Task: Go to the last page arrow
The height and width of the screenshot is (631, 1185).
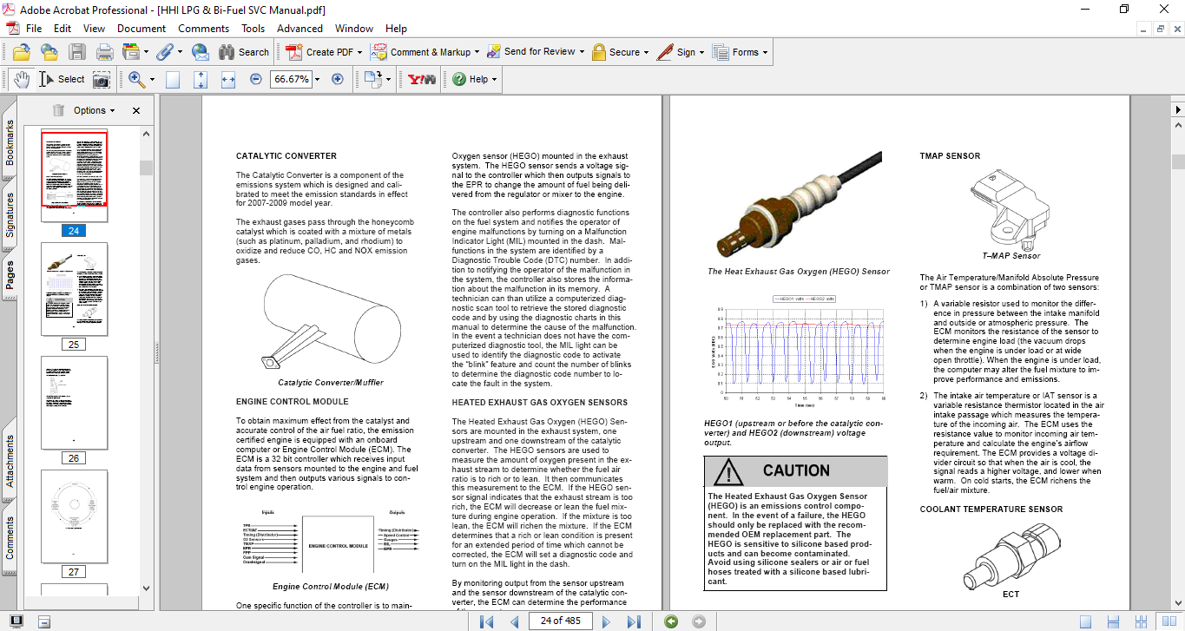Action: pyautogui.click(x=634, y=621)
